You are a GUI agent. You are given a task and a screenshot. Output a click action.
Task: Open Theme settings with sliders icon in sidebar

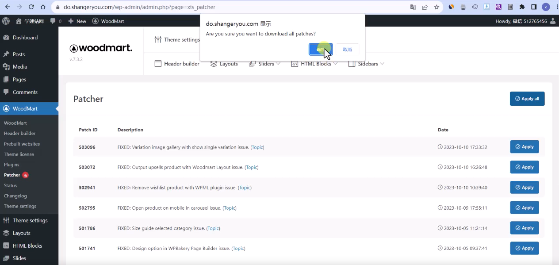tap(29, 220)
